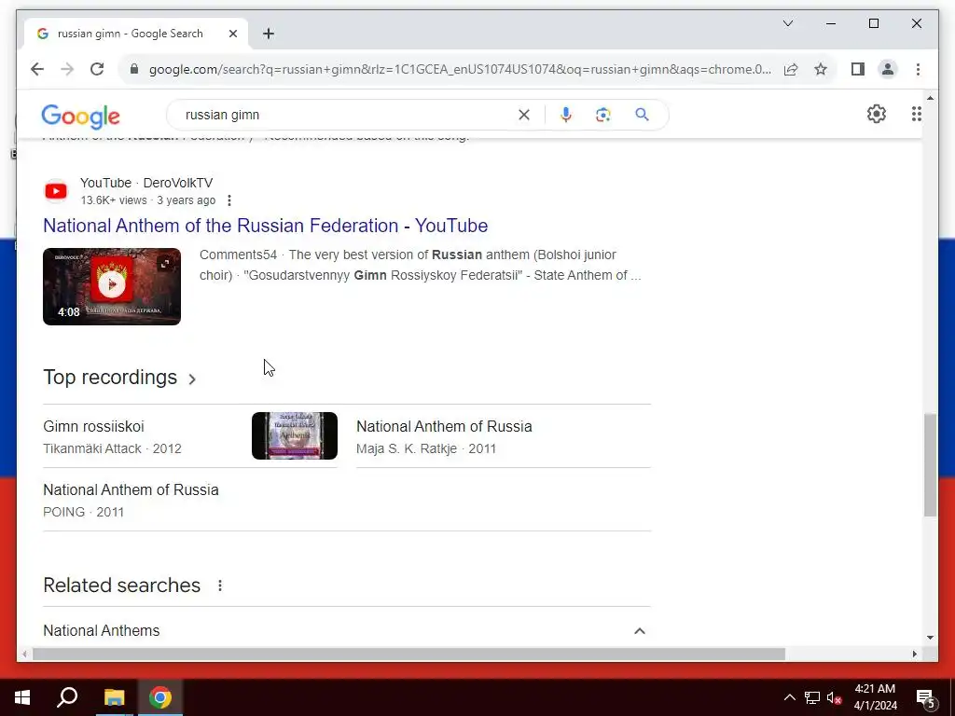Reload the current page
Viewport: 955px width, 716px height.
pos(97,69)
